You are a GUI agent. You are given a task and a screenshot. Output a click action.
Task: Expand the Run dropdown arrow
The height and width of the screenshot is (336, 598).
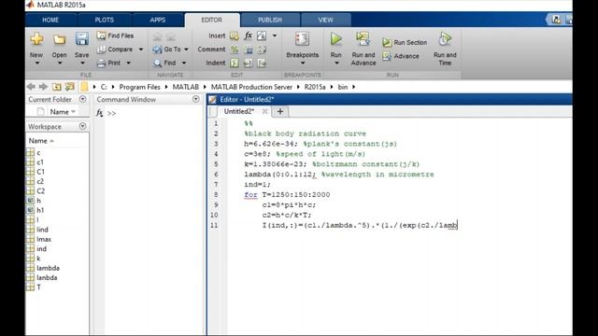[336, 63]
